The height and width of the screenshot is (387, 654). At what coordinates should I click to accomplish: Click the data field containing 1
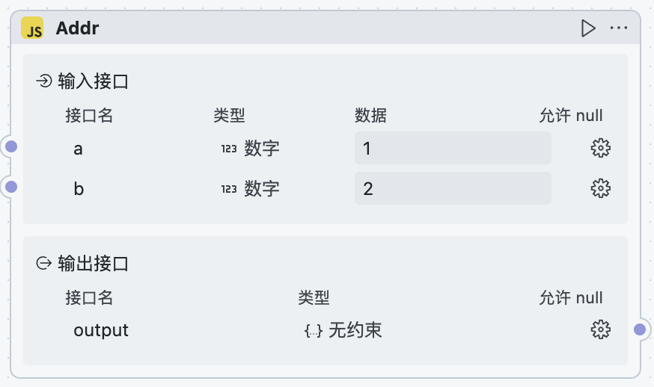(453, 148)
